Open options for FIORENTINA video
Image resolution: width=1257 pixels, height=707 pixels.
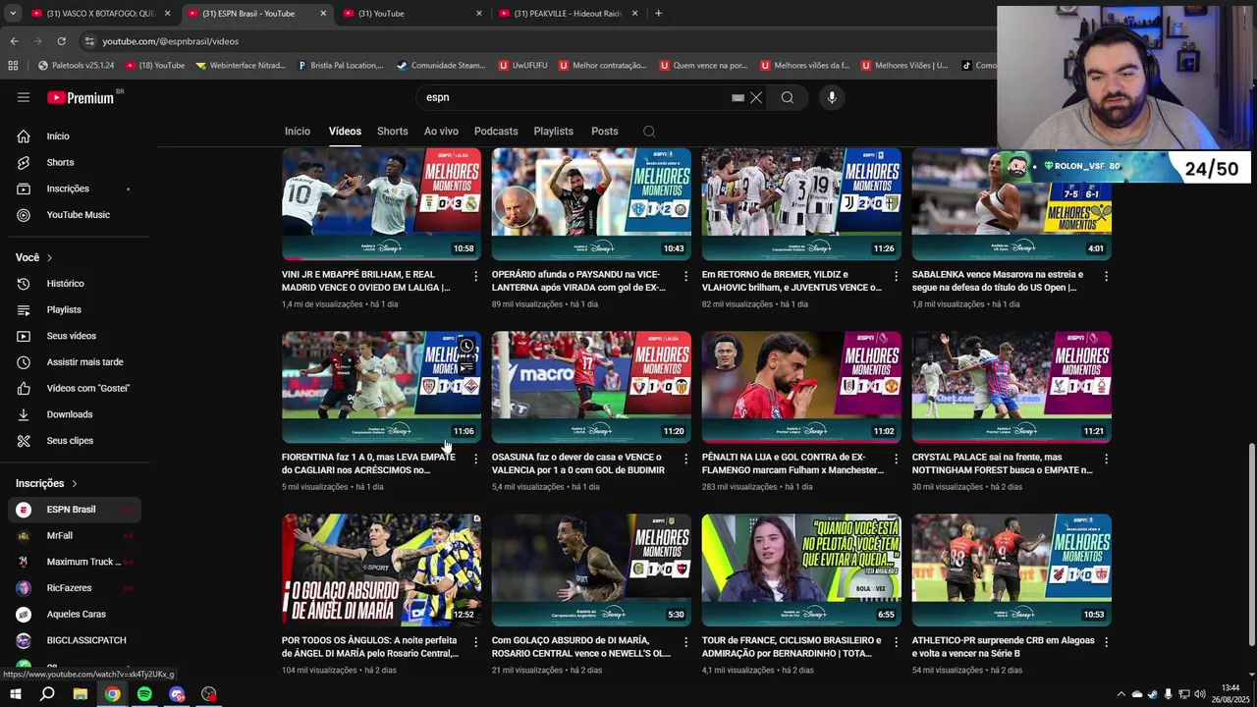(x=475, y=459)
